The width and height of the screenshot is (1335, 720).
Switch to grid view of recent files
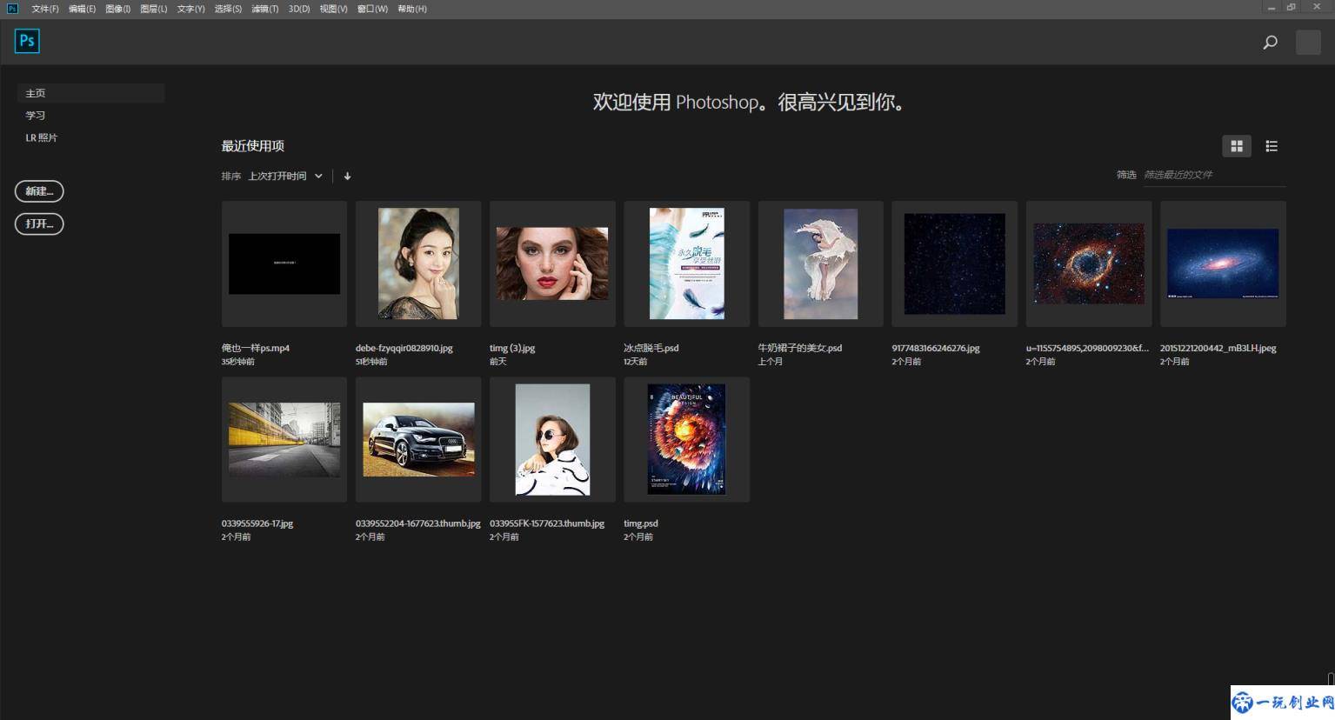tap(1237, 146)
